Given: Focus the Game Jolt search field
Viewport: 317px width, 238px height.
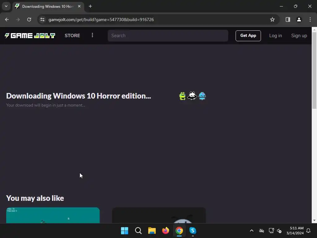Looking at the screenshot, I should tap(168, 36).
